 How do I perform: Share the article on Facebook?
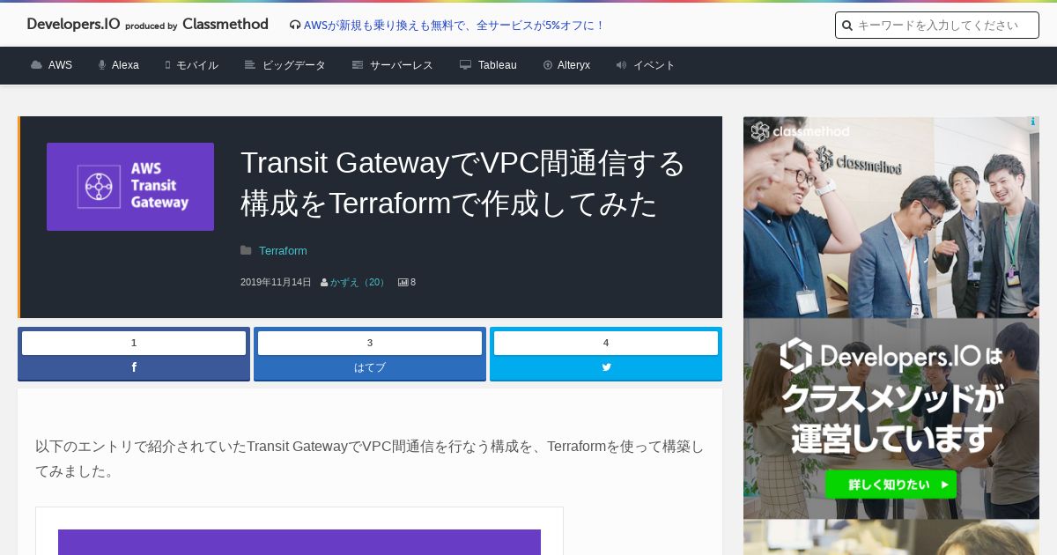coord(134,367)
